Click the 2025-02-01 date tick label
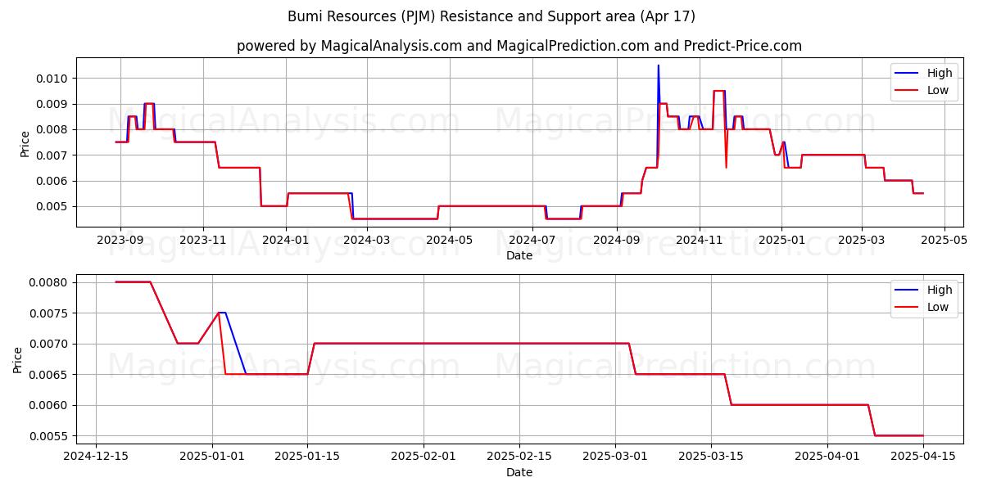The image size is (983, 491). click(x=424, y=457)
